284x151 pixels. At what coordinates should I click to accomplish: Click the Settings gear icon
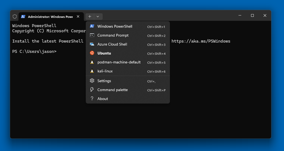tap(92, 81)
